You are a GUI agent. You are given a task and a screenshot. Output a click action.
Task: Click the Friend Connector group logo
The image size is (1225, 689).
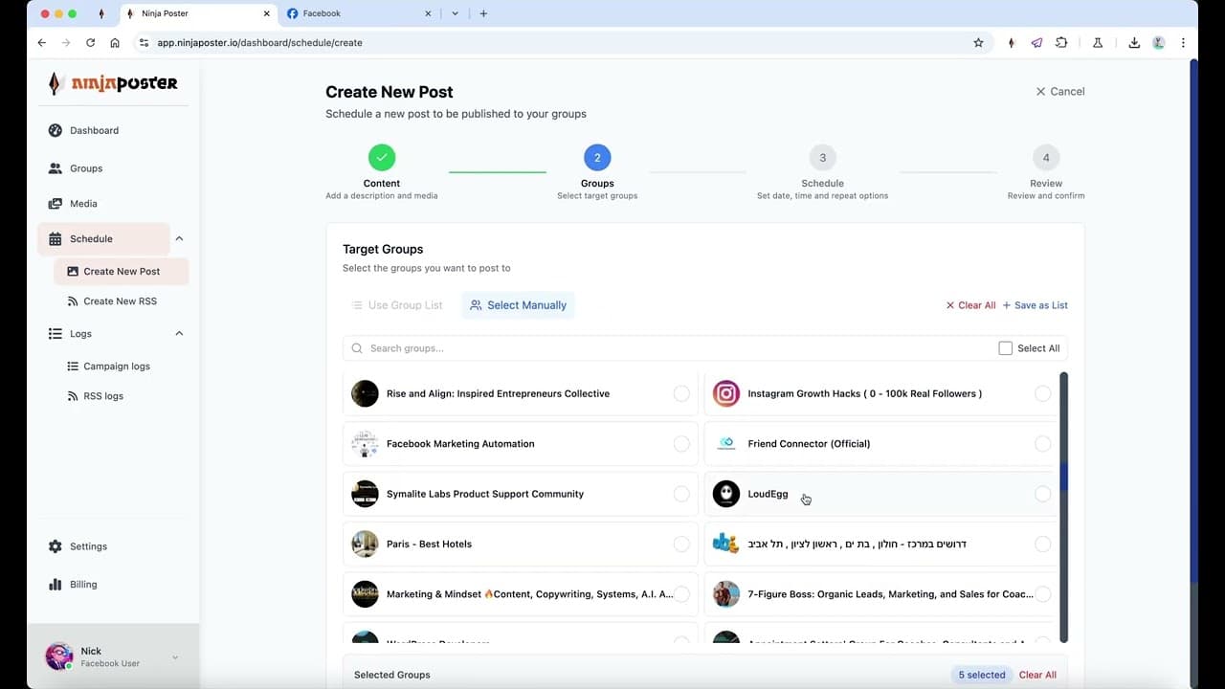[x=726, y=444]
